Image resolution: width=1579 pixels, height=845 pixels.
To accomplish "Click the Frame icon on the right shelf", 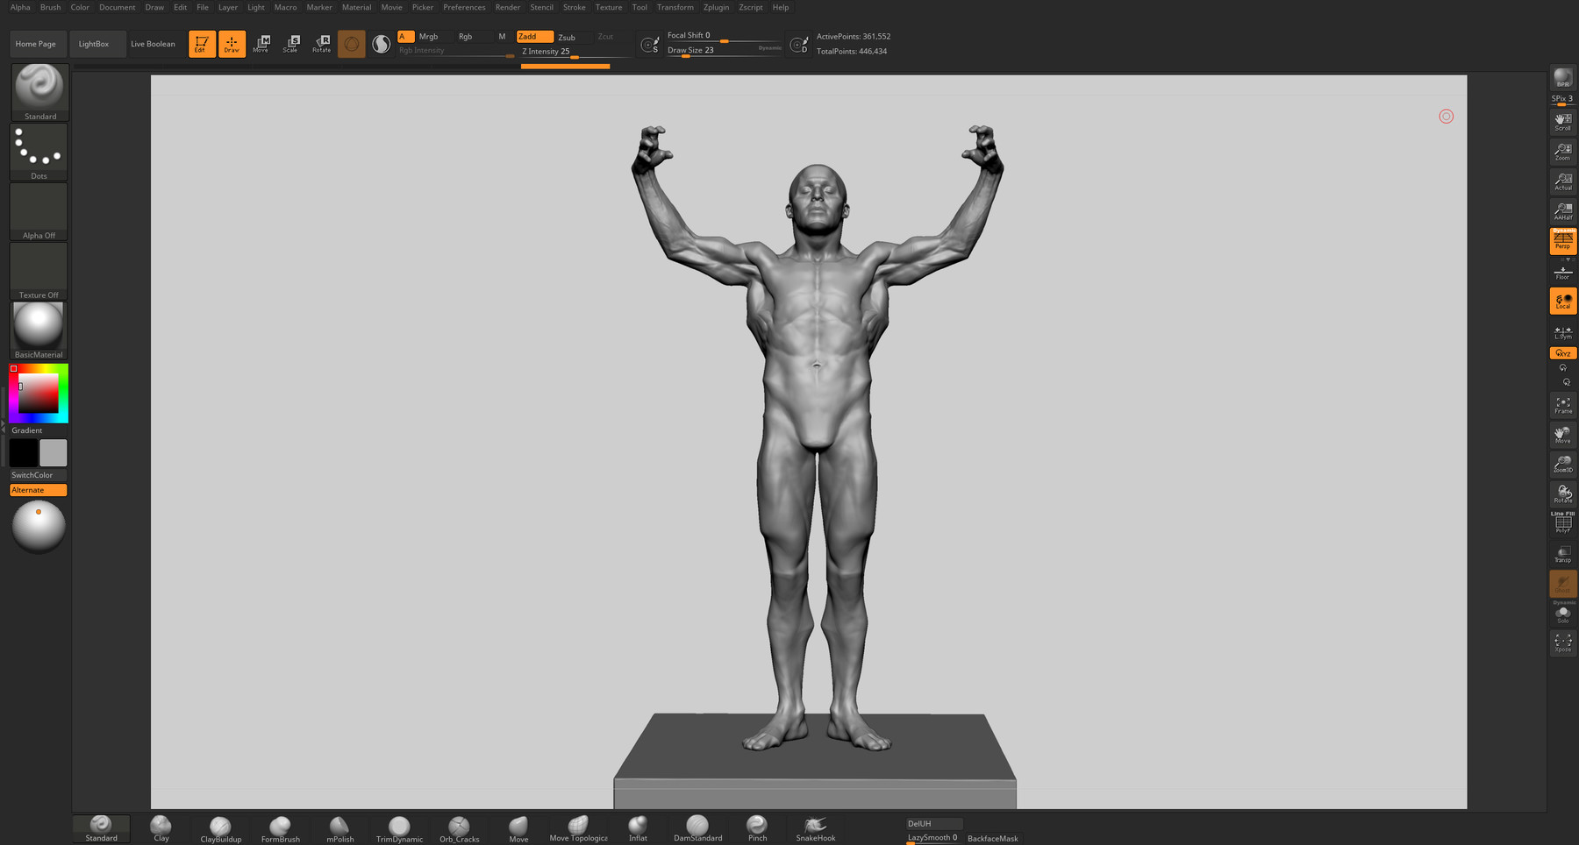I will tap(1562, 405).
